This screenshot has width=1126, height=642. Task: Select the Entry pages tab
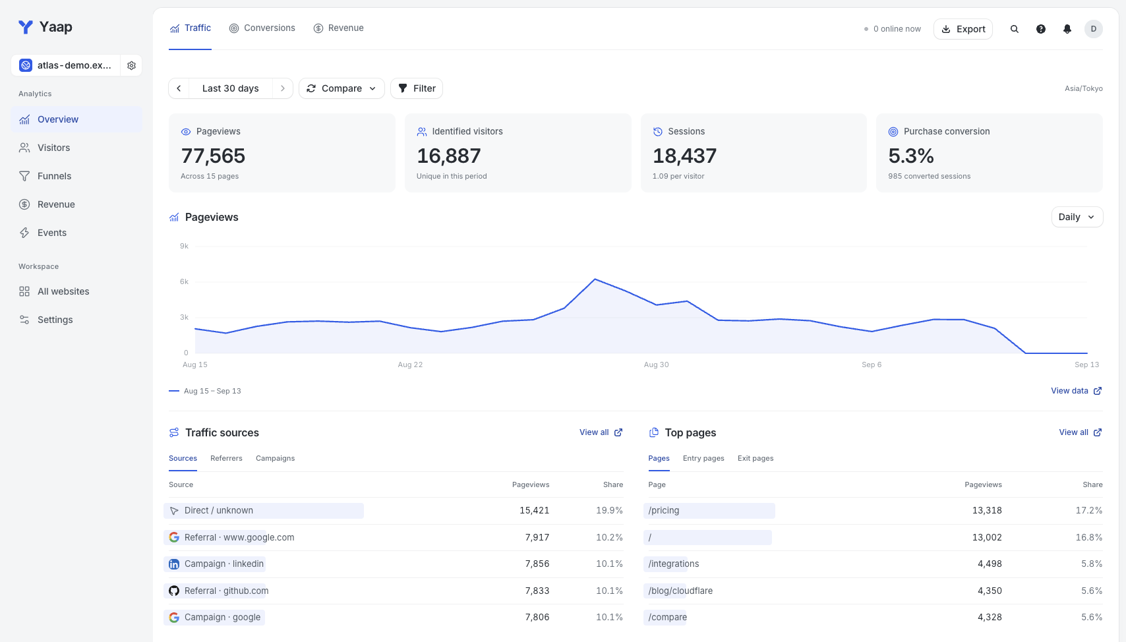(703, 458)
